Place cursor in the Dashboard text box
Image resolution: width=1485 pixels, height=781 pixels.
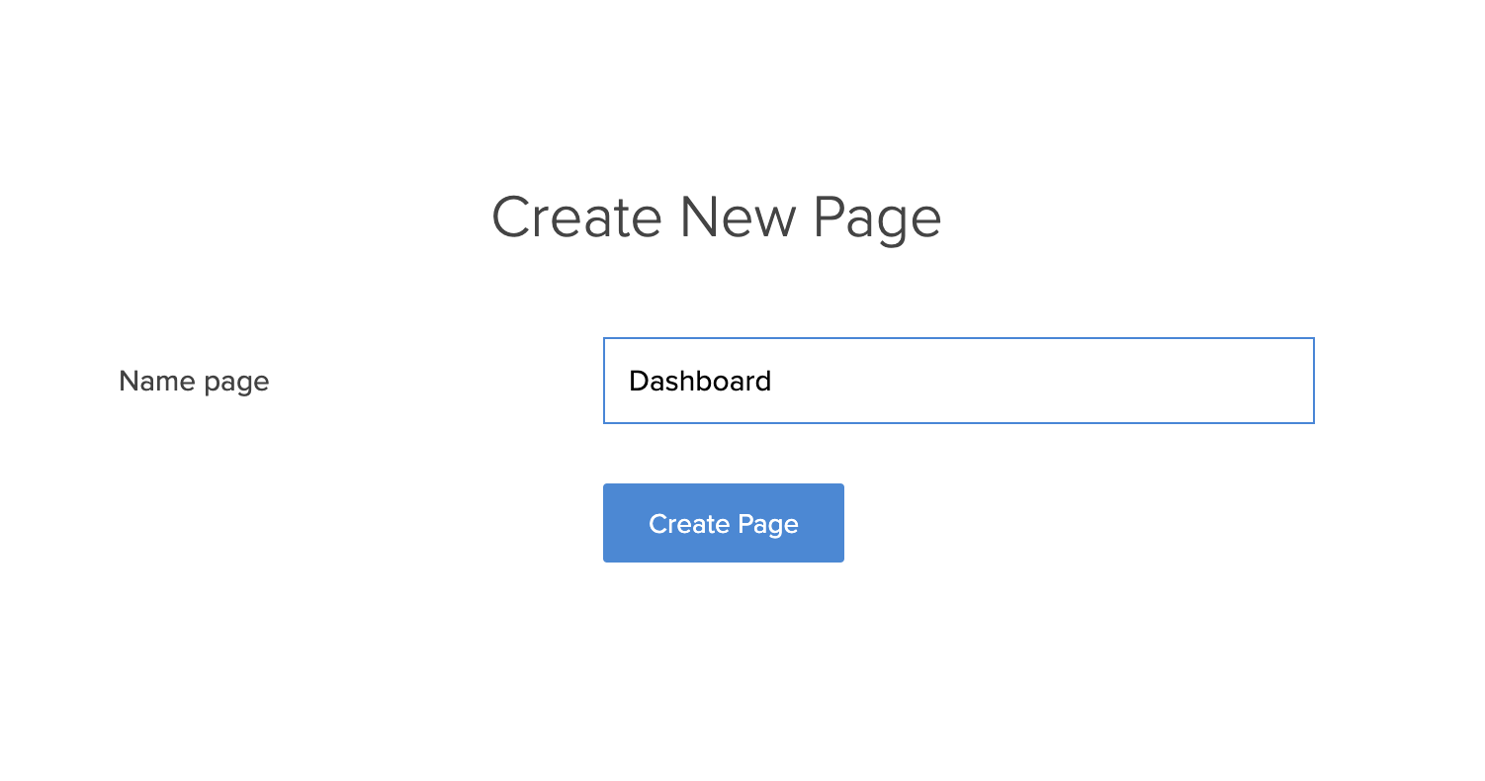coord(958,381)
